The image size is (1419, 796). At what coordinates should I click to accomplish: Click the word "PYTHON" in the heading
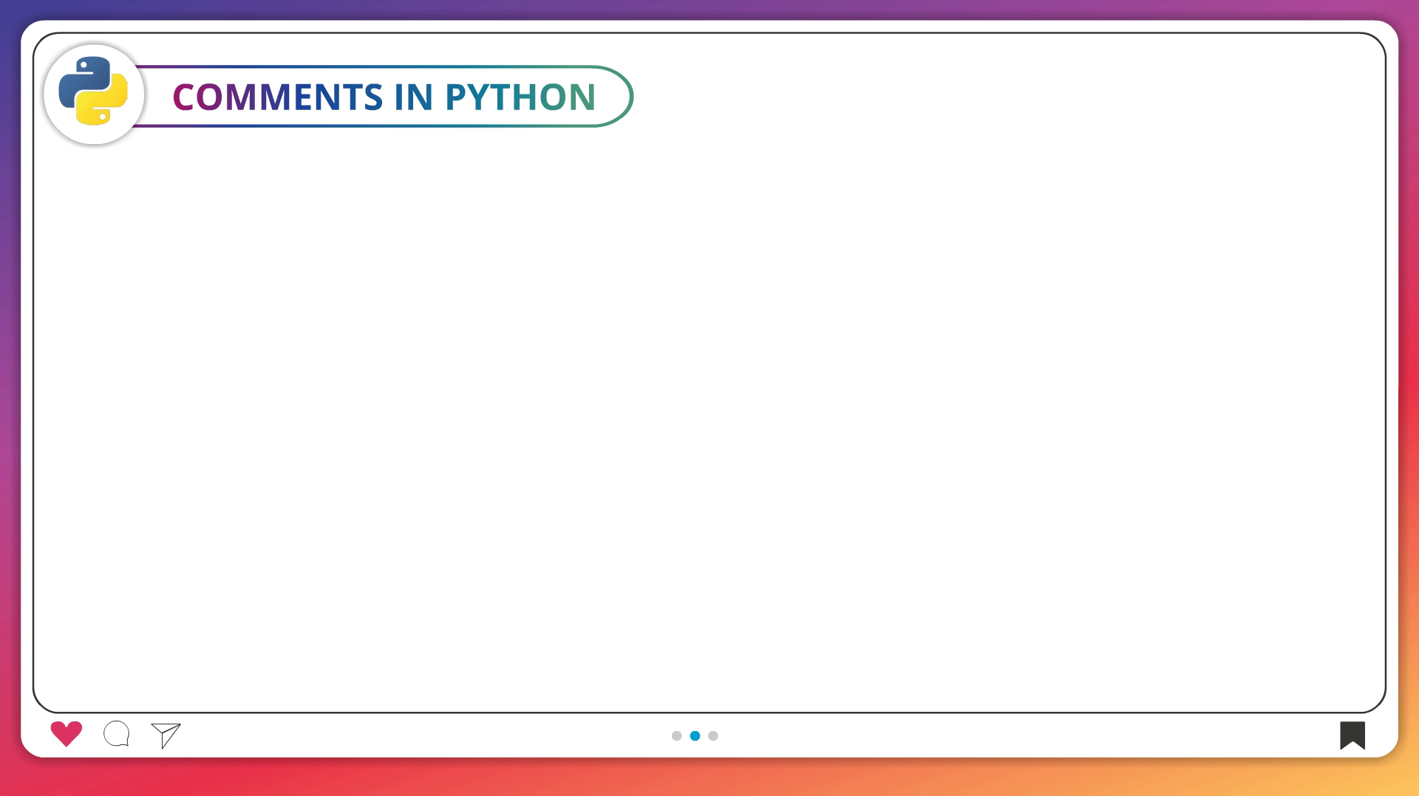[520, 97]
